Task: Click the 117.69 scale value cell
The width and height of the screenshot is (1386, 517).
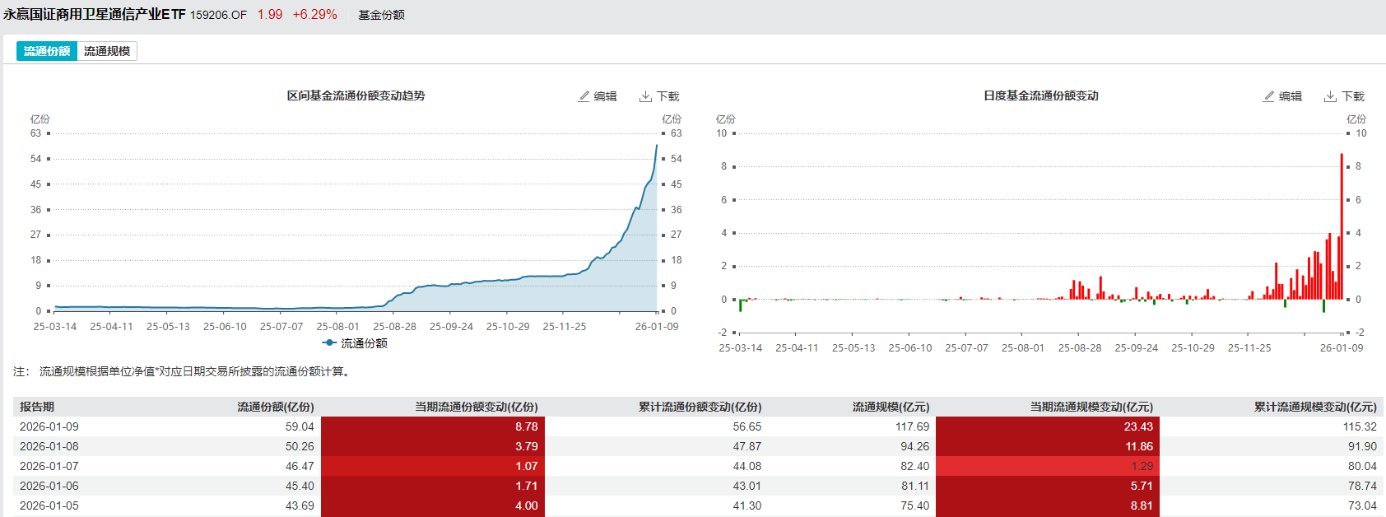Action: [912, 426]
